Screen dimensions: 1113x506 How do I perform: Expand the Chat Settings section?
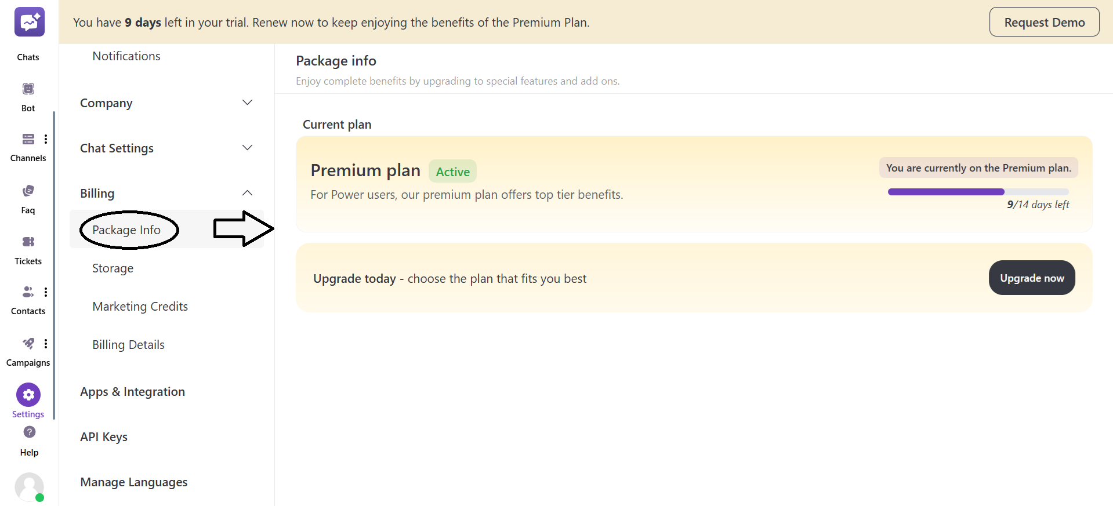(x=247, y=147)
